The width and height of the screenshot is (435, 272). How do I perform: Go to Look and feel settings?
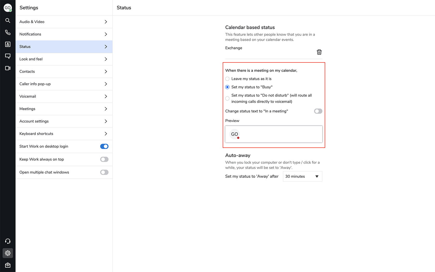click(63, 59)
